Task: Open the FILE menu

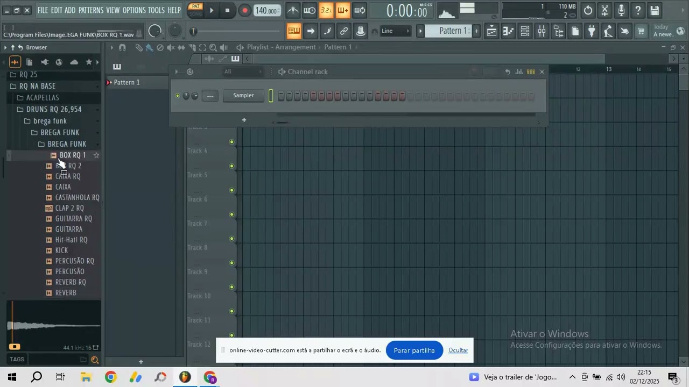Action: click(43, 10)
